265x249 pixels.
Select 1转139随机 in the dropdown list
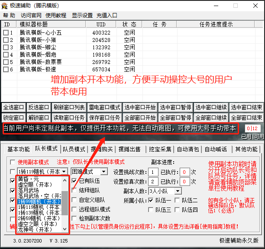(x=39, y=213)
